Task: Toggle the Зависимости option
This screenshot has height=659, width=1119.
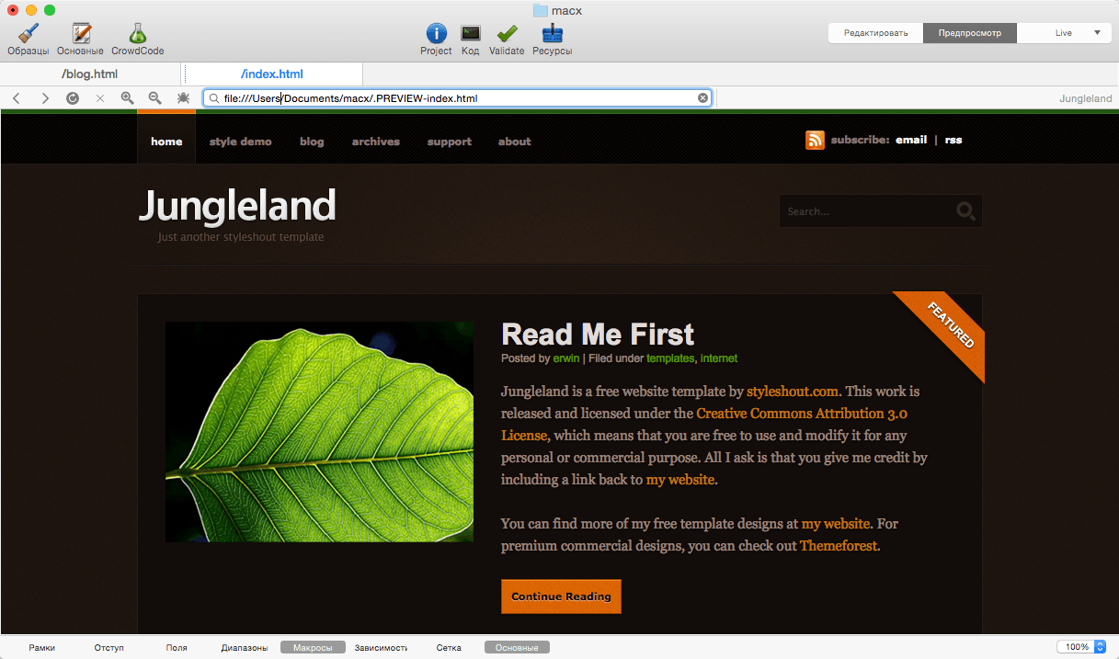Action: click(381, 648)
